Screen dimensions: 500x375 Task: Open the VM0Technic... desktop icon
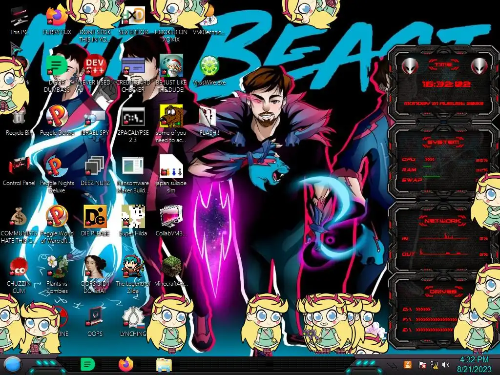click(209, 21)
